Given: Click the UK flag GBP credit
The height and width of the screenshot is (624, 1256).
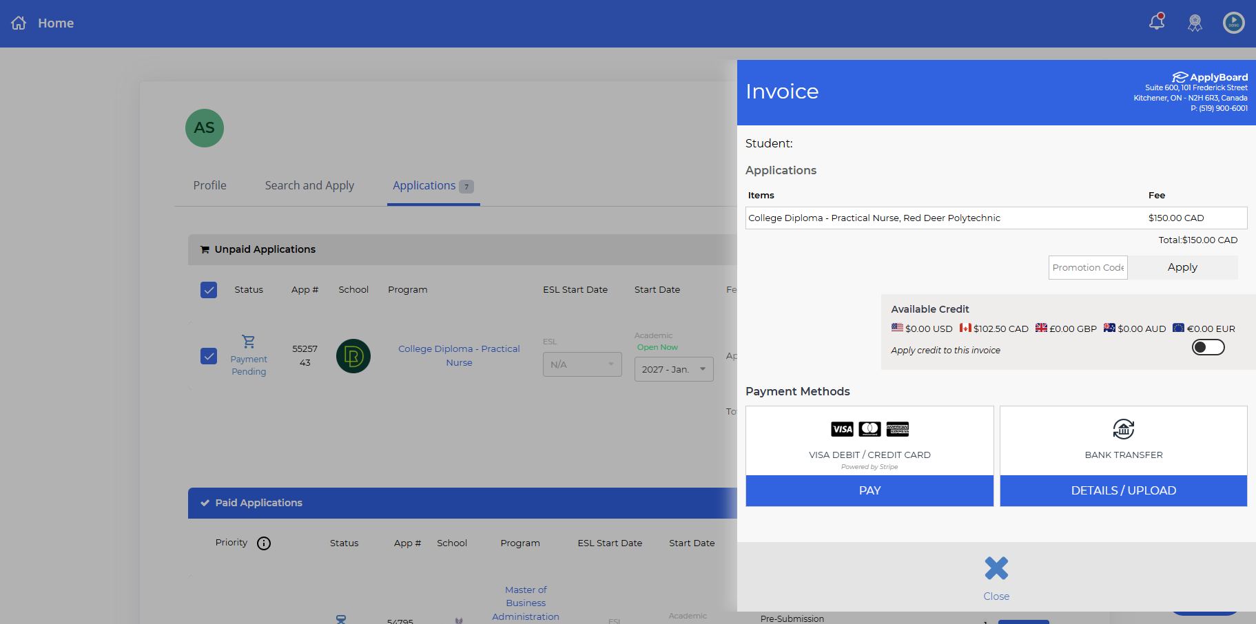Looking at the screenshot, I should (x=1041, y=328).
